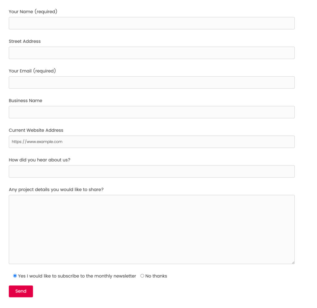Choose the No thanks option
This screenshot has width=317, height=308.
pos(142,276)
